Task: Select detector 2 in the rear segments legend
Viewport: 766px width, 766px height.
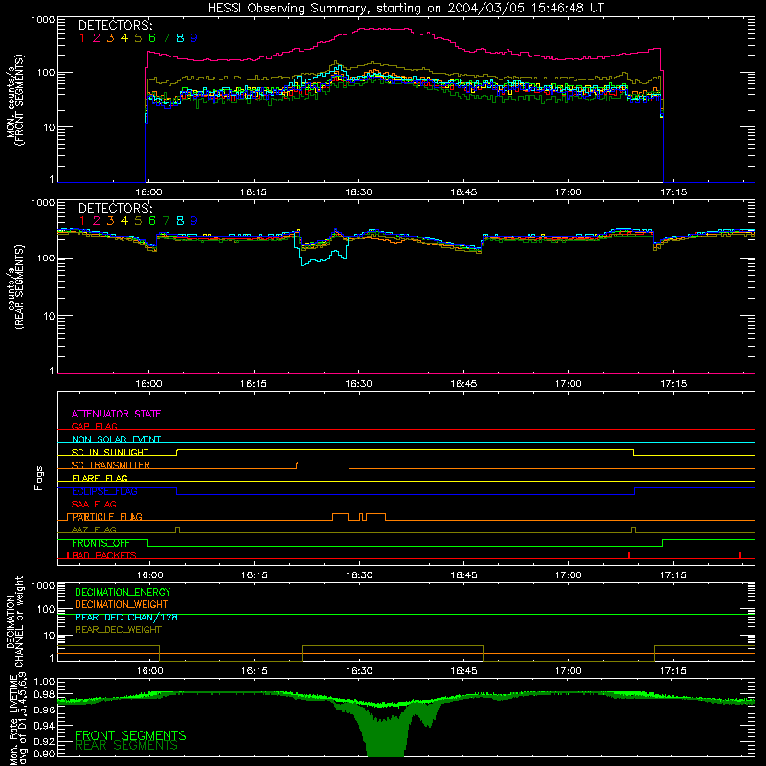Action: tap(97, 221)
